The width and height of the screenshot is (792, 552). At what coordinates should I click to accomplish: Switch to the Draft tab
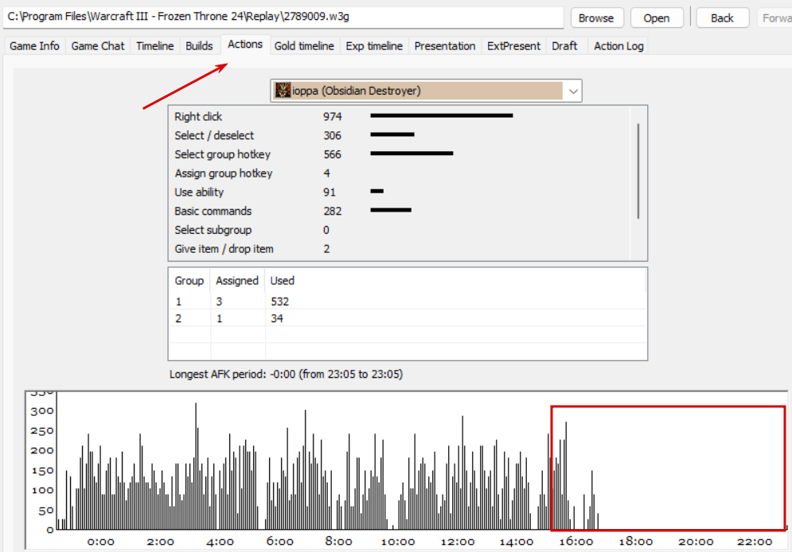tap(564, 46)
